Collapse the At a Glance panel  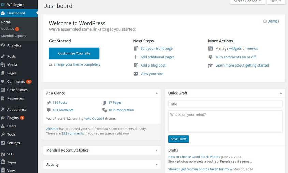point(157,93)
